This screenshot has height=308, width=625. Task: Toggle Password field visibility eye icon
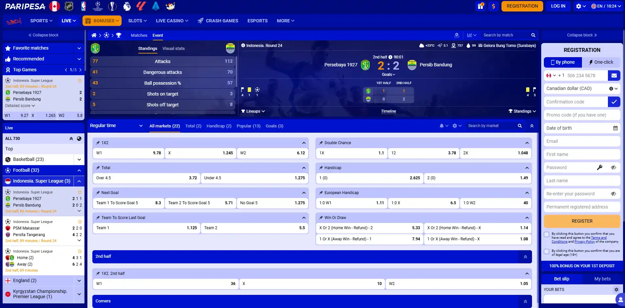(613, 167)
